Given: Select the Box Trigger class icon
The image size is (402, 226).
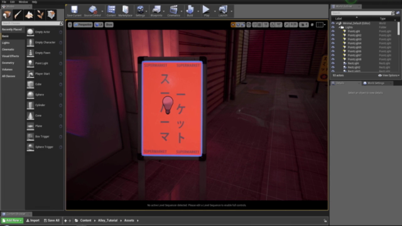Looking at the screenshot, I should pos(30,137).
